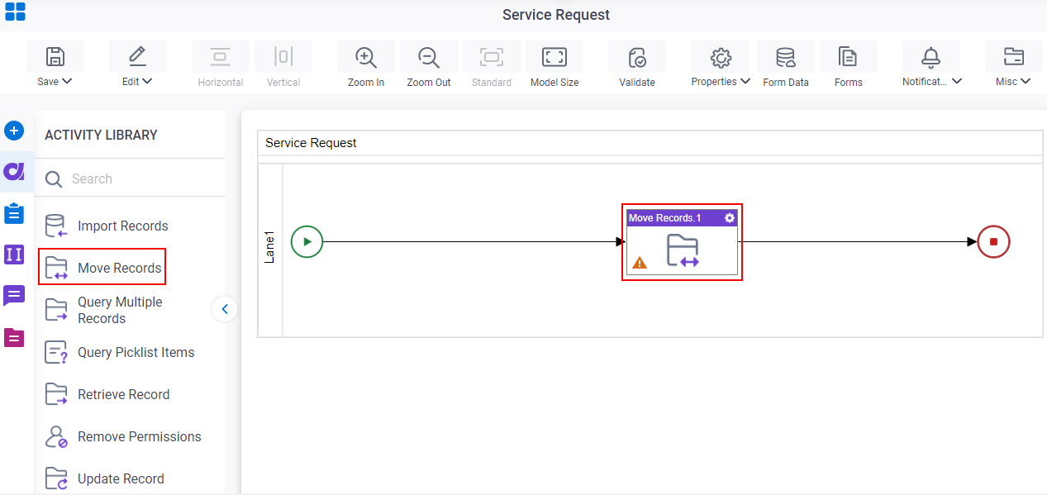Open the Forms icon
Screen dimensions: 1047x495
click(x=848, y=57)
